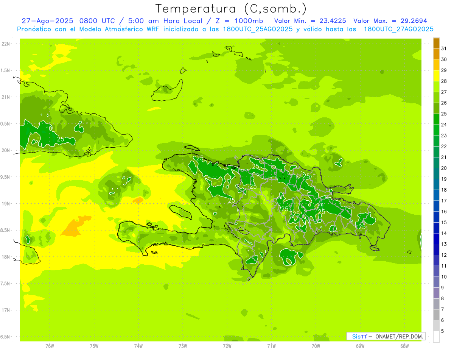The height and width of the screenshot is (351, 454).
Task: Click the 'SisTT – ONAMET/REP.DOM.' credit label
Action: (x=386, y=336)
